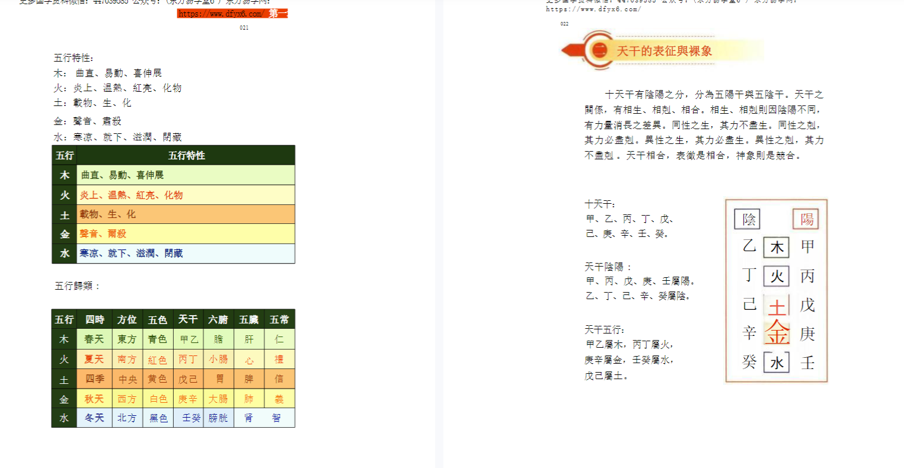Viewport: 904px width, 468px height.
Task: Select the 六腑 column header in classification table
Action: pos(218,320)
